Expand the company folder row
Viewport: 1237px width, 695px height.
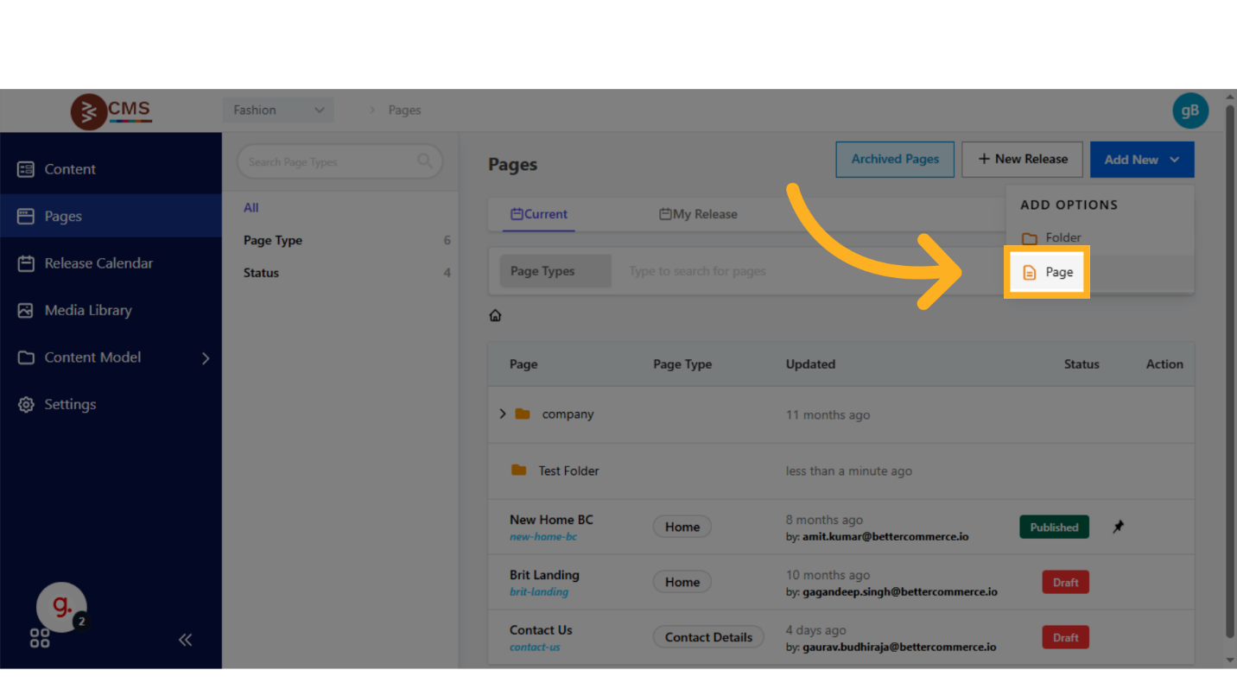[503, 414]
